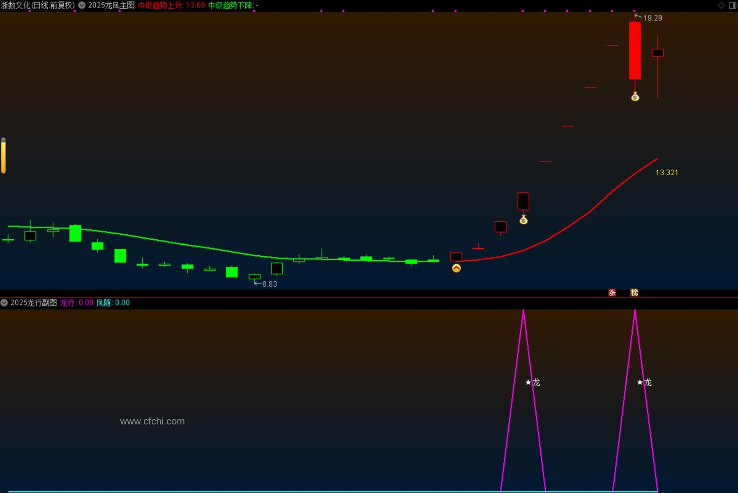Click the orange 榜 marker on the time axis
Image resolution: width=738 pixels, height=493 pixels.
[x=634, y=293]
